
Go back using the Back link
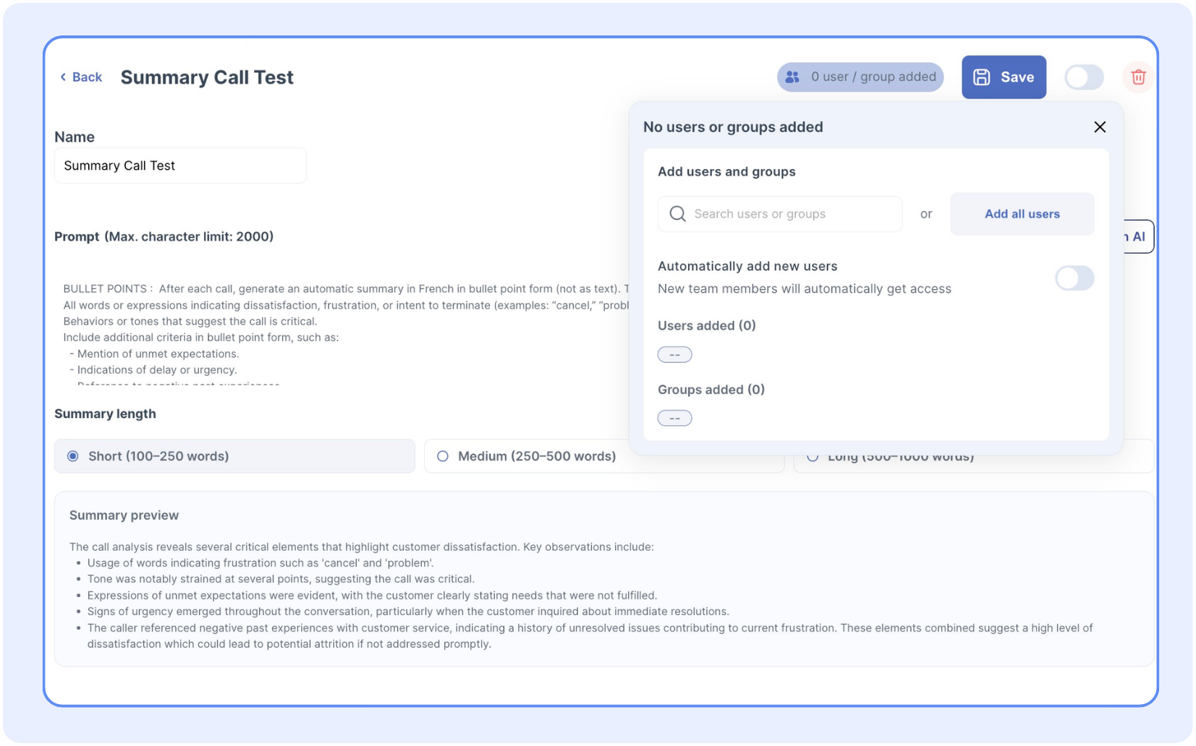click(x=87, y=77)
